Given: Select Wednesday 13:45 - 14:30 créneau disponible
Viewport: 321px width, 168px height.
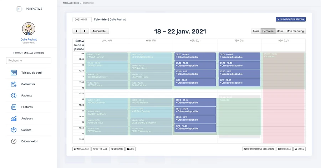Looking at the screenshot, I should pos(195,111).
